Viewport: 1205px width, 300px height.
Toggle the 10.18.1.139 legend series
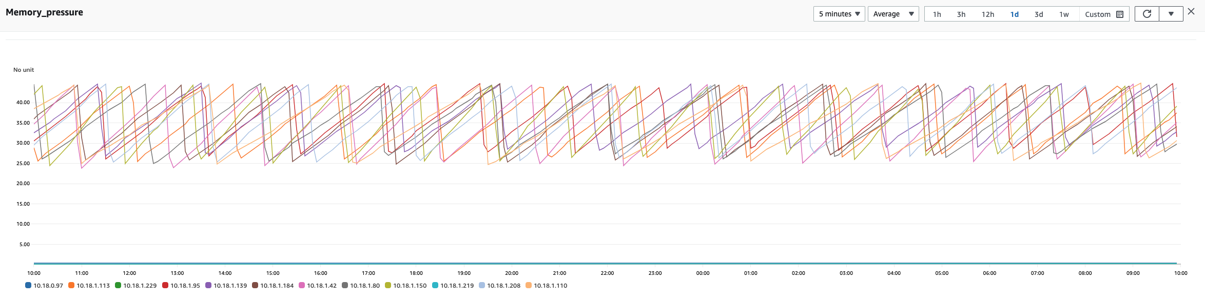click(226, 286)
